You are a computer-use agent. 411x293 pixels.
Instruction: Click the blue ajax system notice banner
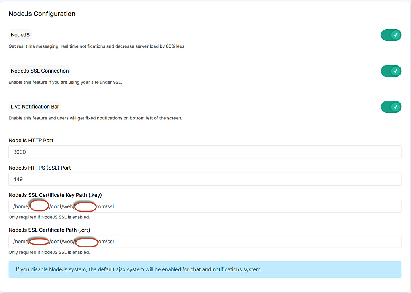(x=205, y=269)
